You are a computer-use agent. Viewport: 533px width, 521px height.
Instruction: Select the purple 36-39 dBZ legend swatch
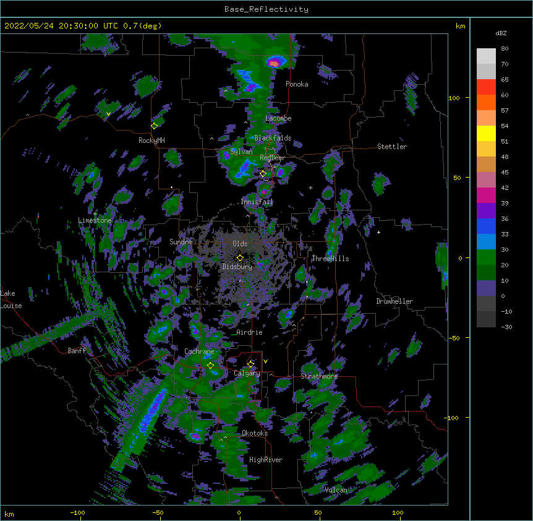coord(486,211)
